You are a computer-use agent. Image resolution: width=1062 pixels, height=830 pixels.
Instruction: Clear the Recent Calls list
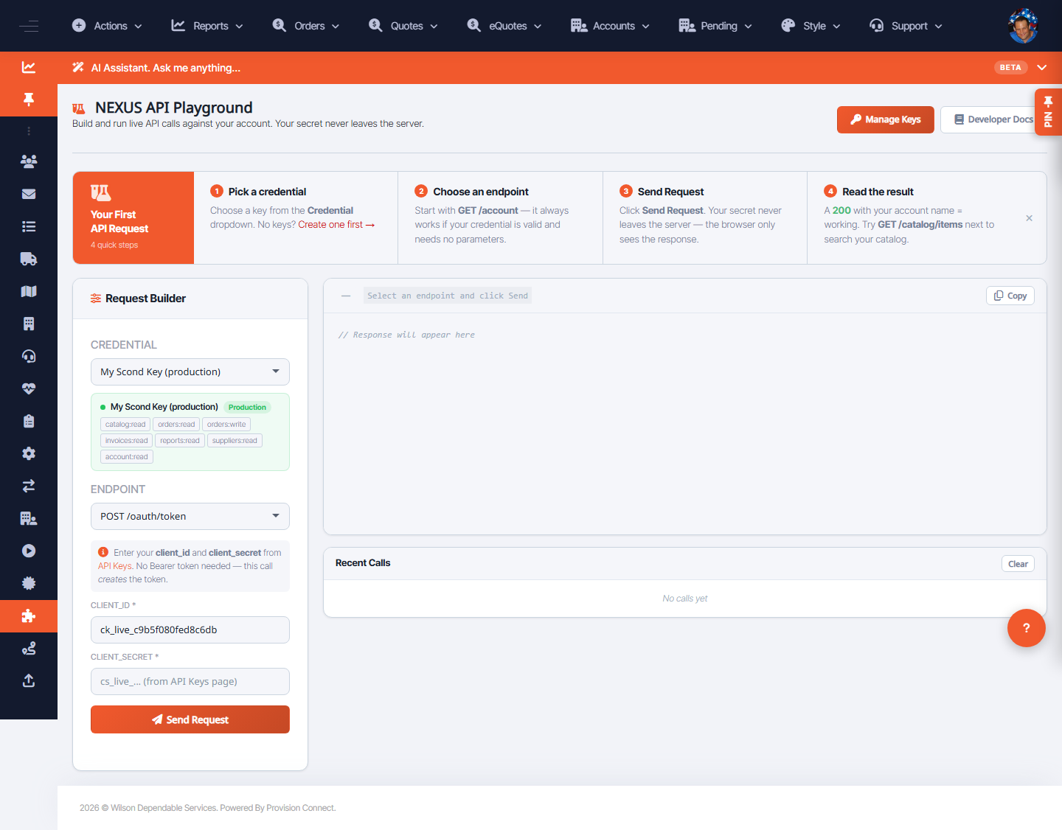1018,564
